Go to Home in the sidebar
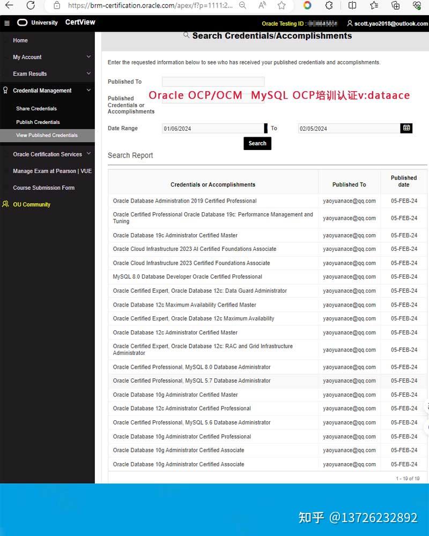The image size is (429, 536). click(x=20, y=40)
